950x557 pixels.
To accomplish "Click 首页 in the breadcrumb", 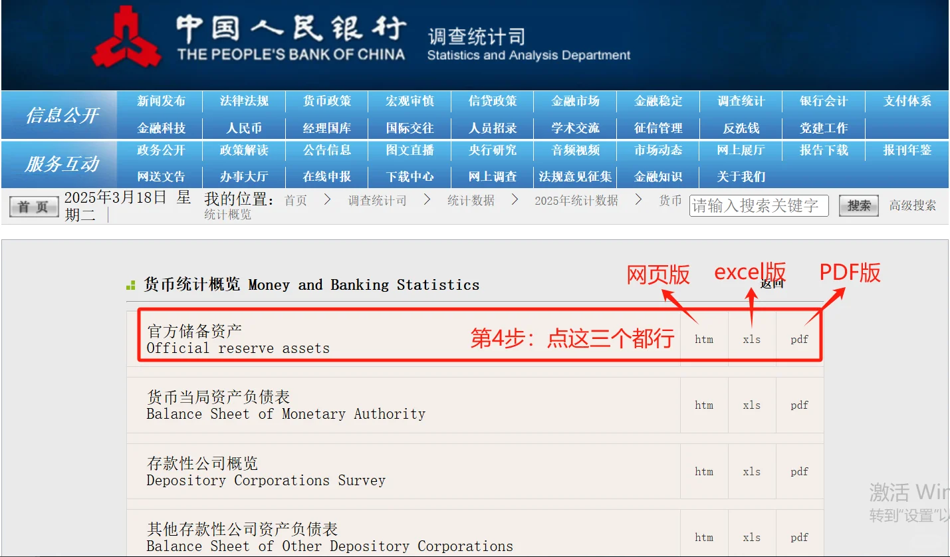I will (x=296, y=200).
